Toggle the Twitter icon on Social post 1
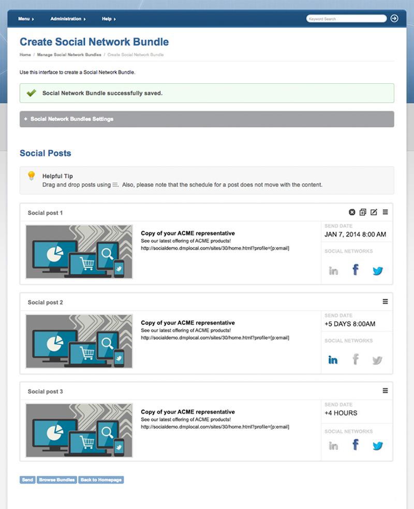This screenshot has height=509, width=414. (x=377, y=271)
